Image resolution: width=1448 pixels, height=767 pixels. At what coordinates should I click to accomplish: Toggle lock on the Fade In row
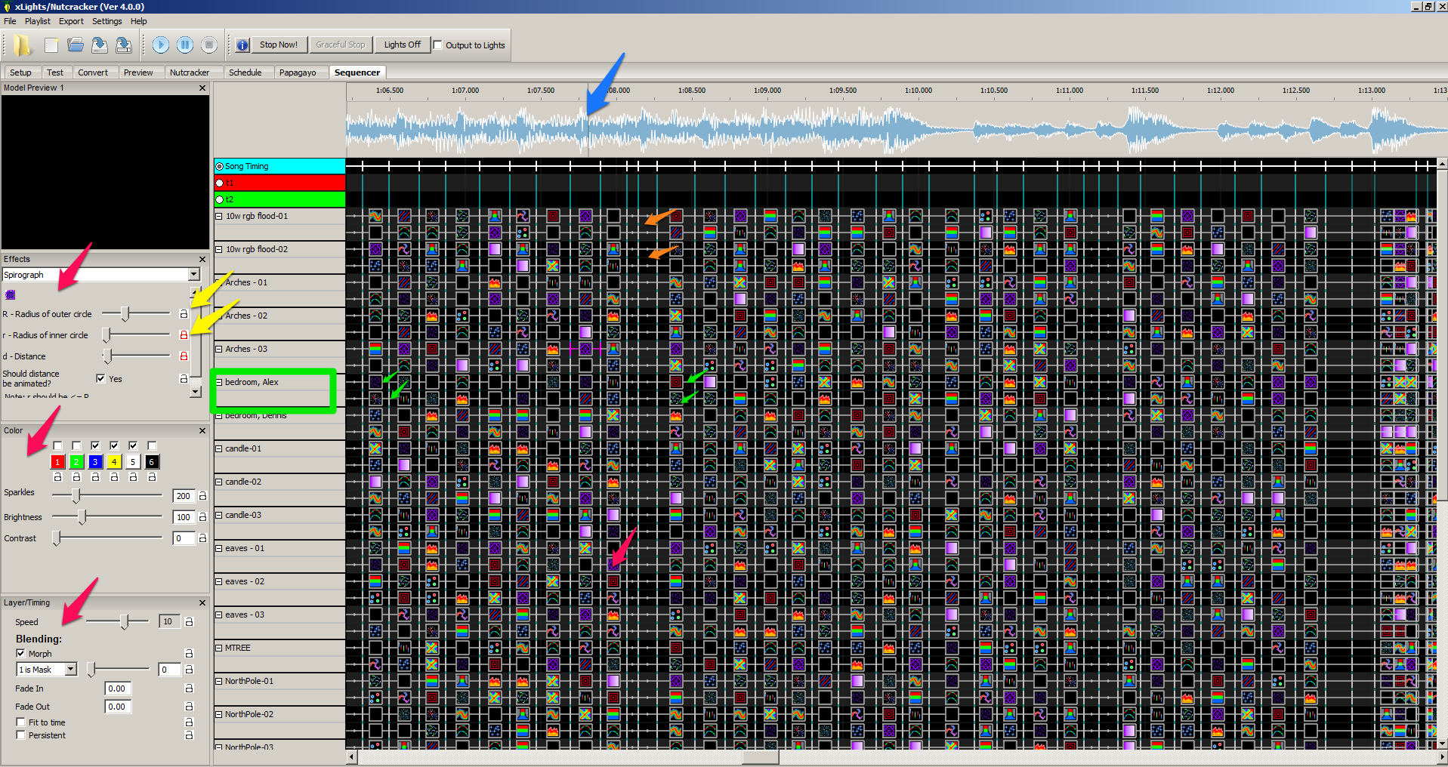click(189, 688)
